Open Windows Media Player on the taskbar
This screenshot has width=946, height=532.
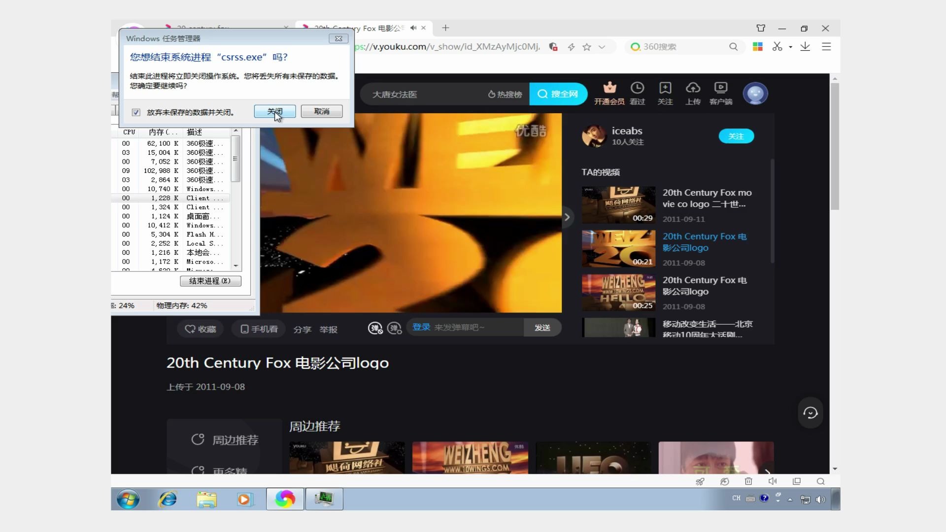(x=245, y=499)
